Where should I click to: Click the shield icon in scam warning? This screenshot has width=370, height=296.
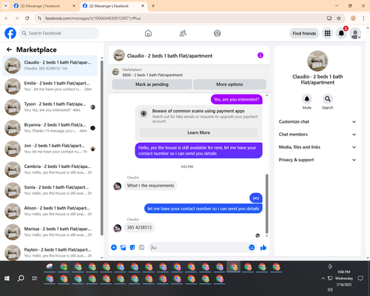pyautogui.click(x=144, y=113)
